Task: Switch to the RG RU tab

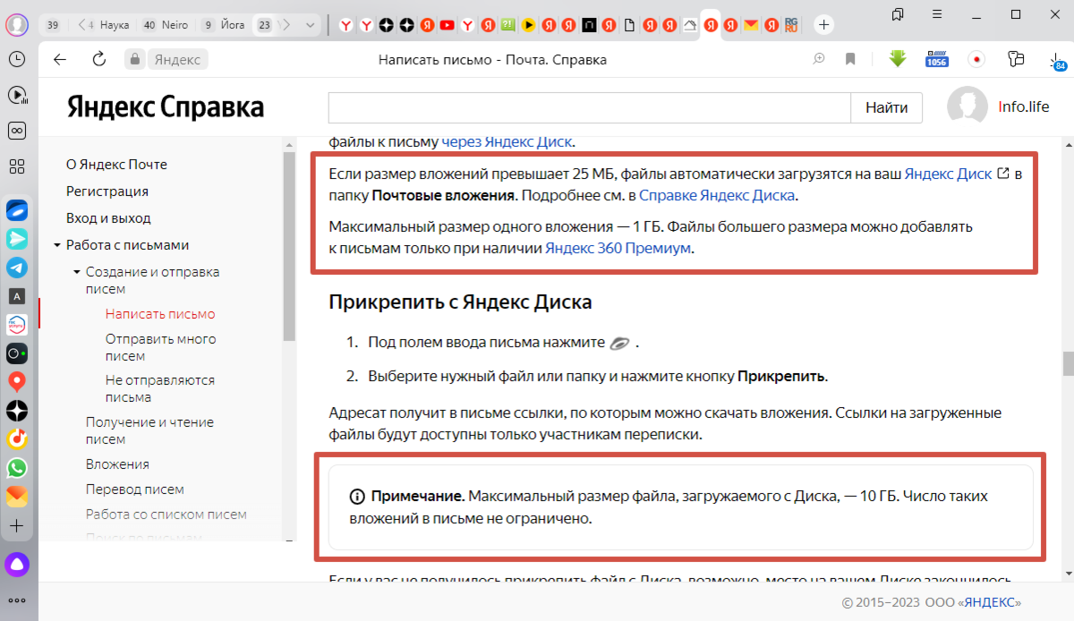Action: point(791,25)
